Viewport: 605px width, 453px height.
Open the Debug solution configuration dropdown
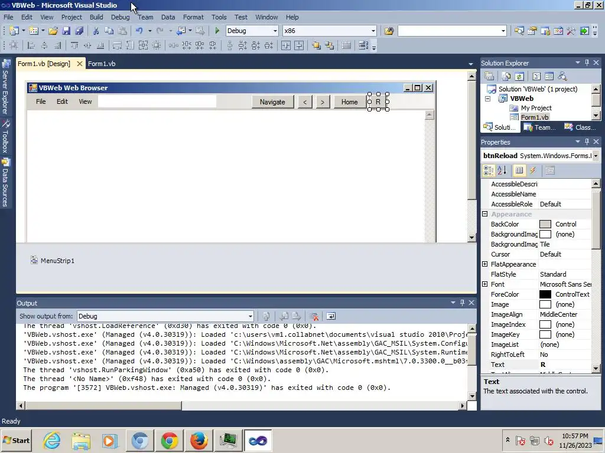point(275,31)
